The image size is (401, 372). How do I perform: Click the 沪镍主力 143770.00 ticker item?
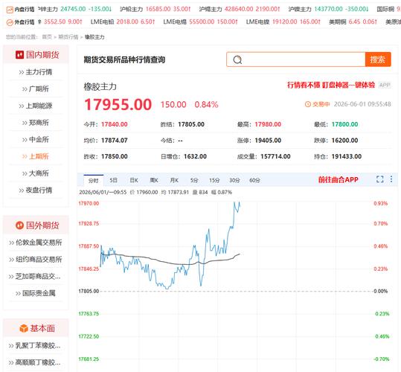tap(328, 9)
